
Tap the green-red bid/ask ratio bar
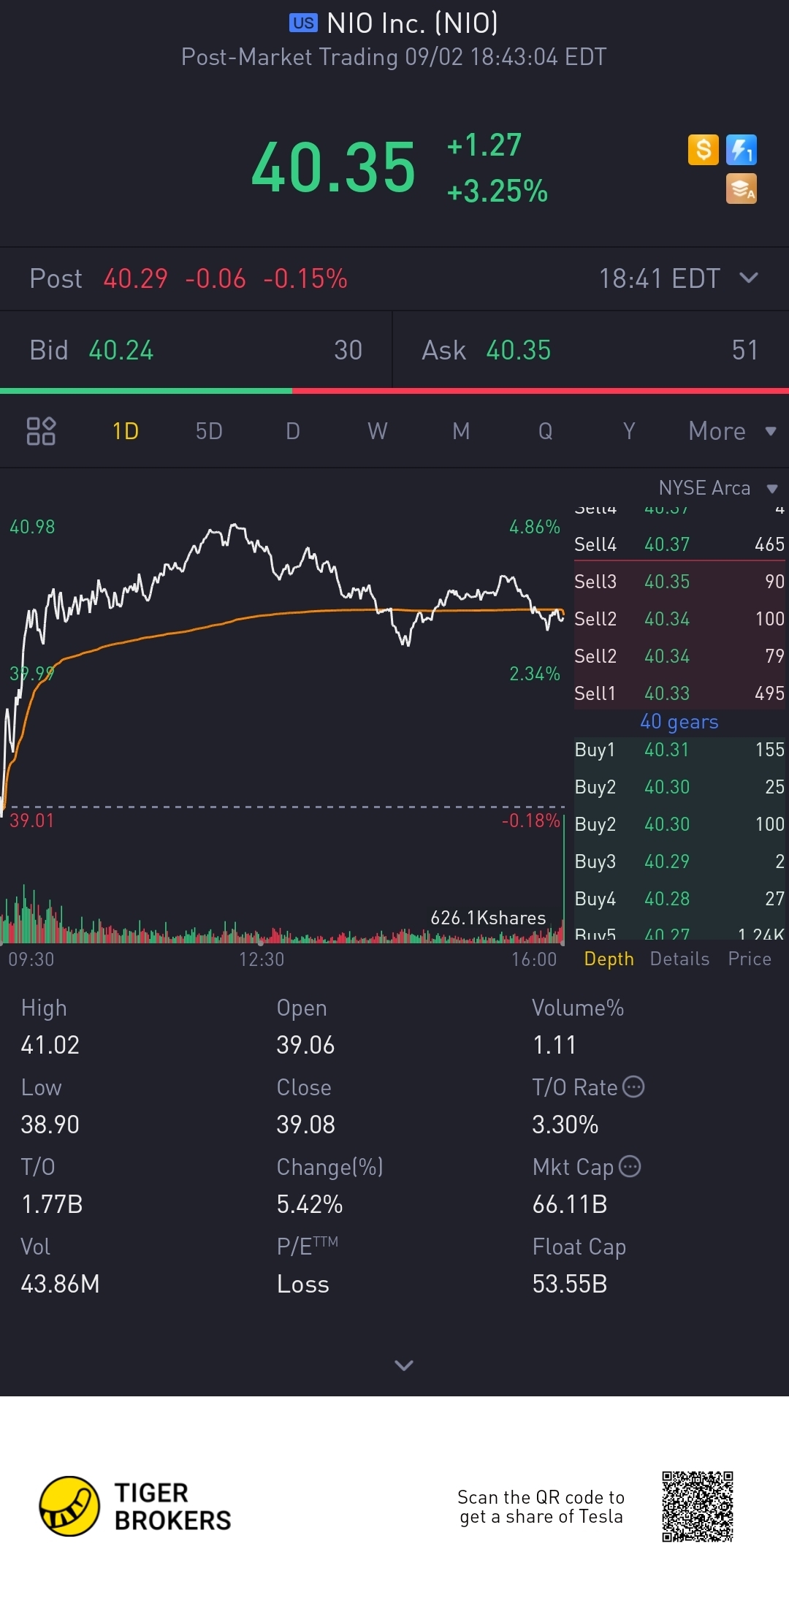click(394, 391)
